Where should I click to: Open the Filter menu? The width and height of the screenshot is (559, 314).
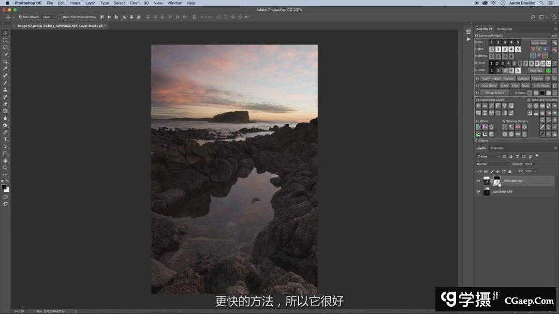[x=134, y=3]
